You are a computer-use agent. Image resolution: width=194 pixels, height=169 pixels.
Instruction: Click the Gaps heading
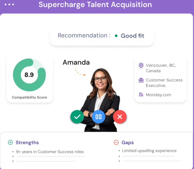click(128, 142)
